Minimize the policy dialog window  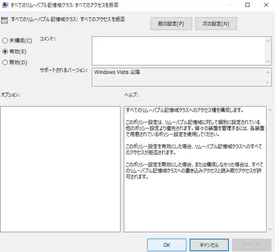point(229,5)
